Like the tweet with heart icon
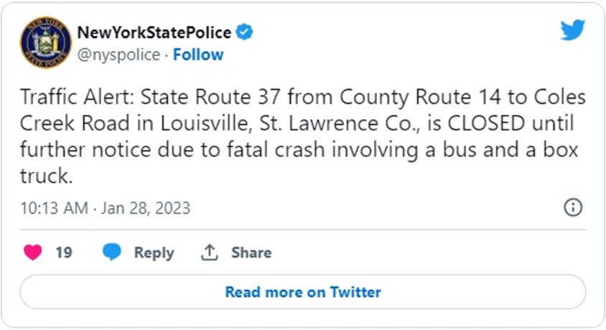This screenshot has height=330, width=606. click(x=32, y=253)
